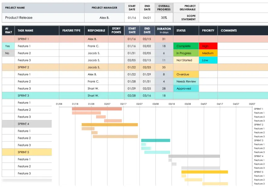Select the yellow SPRINT 5 Gantt bar
Viewport: 268px width, 187px height.
[204, 172]
